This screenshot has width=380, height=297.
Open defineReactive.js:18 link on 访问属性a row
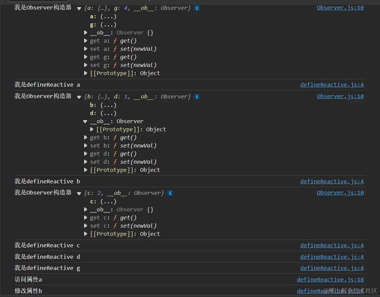pos(330,280)
